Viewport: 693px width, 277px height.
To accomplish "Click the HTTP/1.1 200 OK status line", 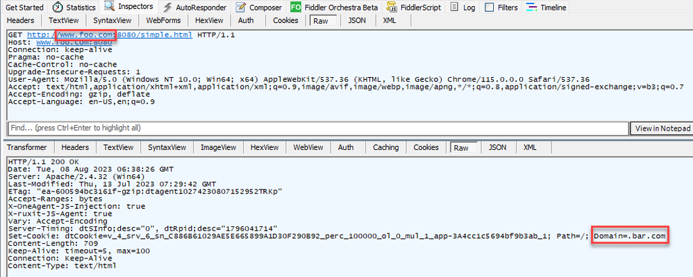I will point(43,162).
